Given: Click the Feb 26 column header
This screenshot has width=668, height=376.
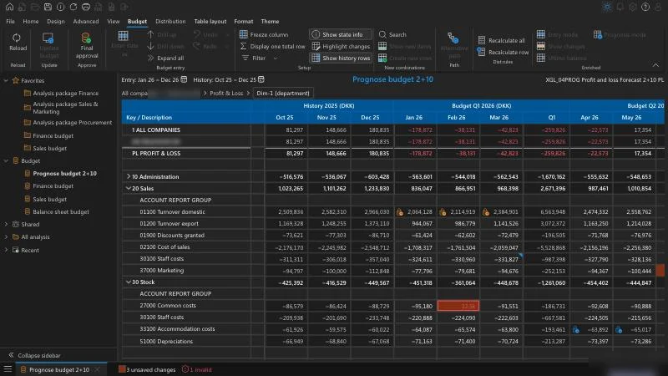Looking at the screenshot, I should pyautogui.click(x=456, y=117).
